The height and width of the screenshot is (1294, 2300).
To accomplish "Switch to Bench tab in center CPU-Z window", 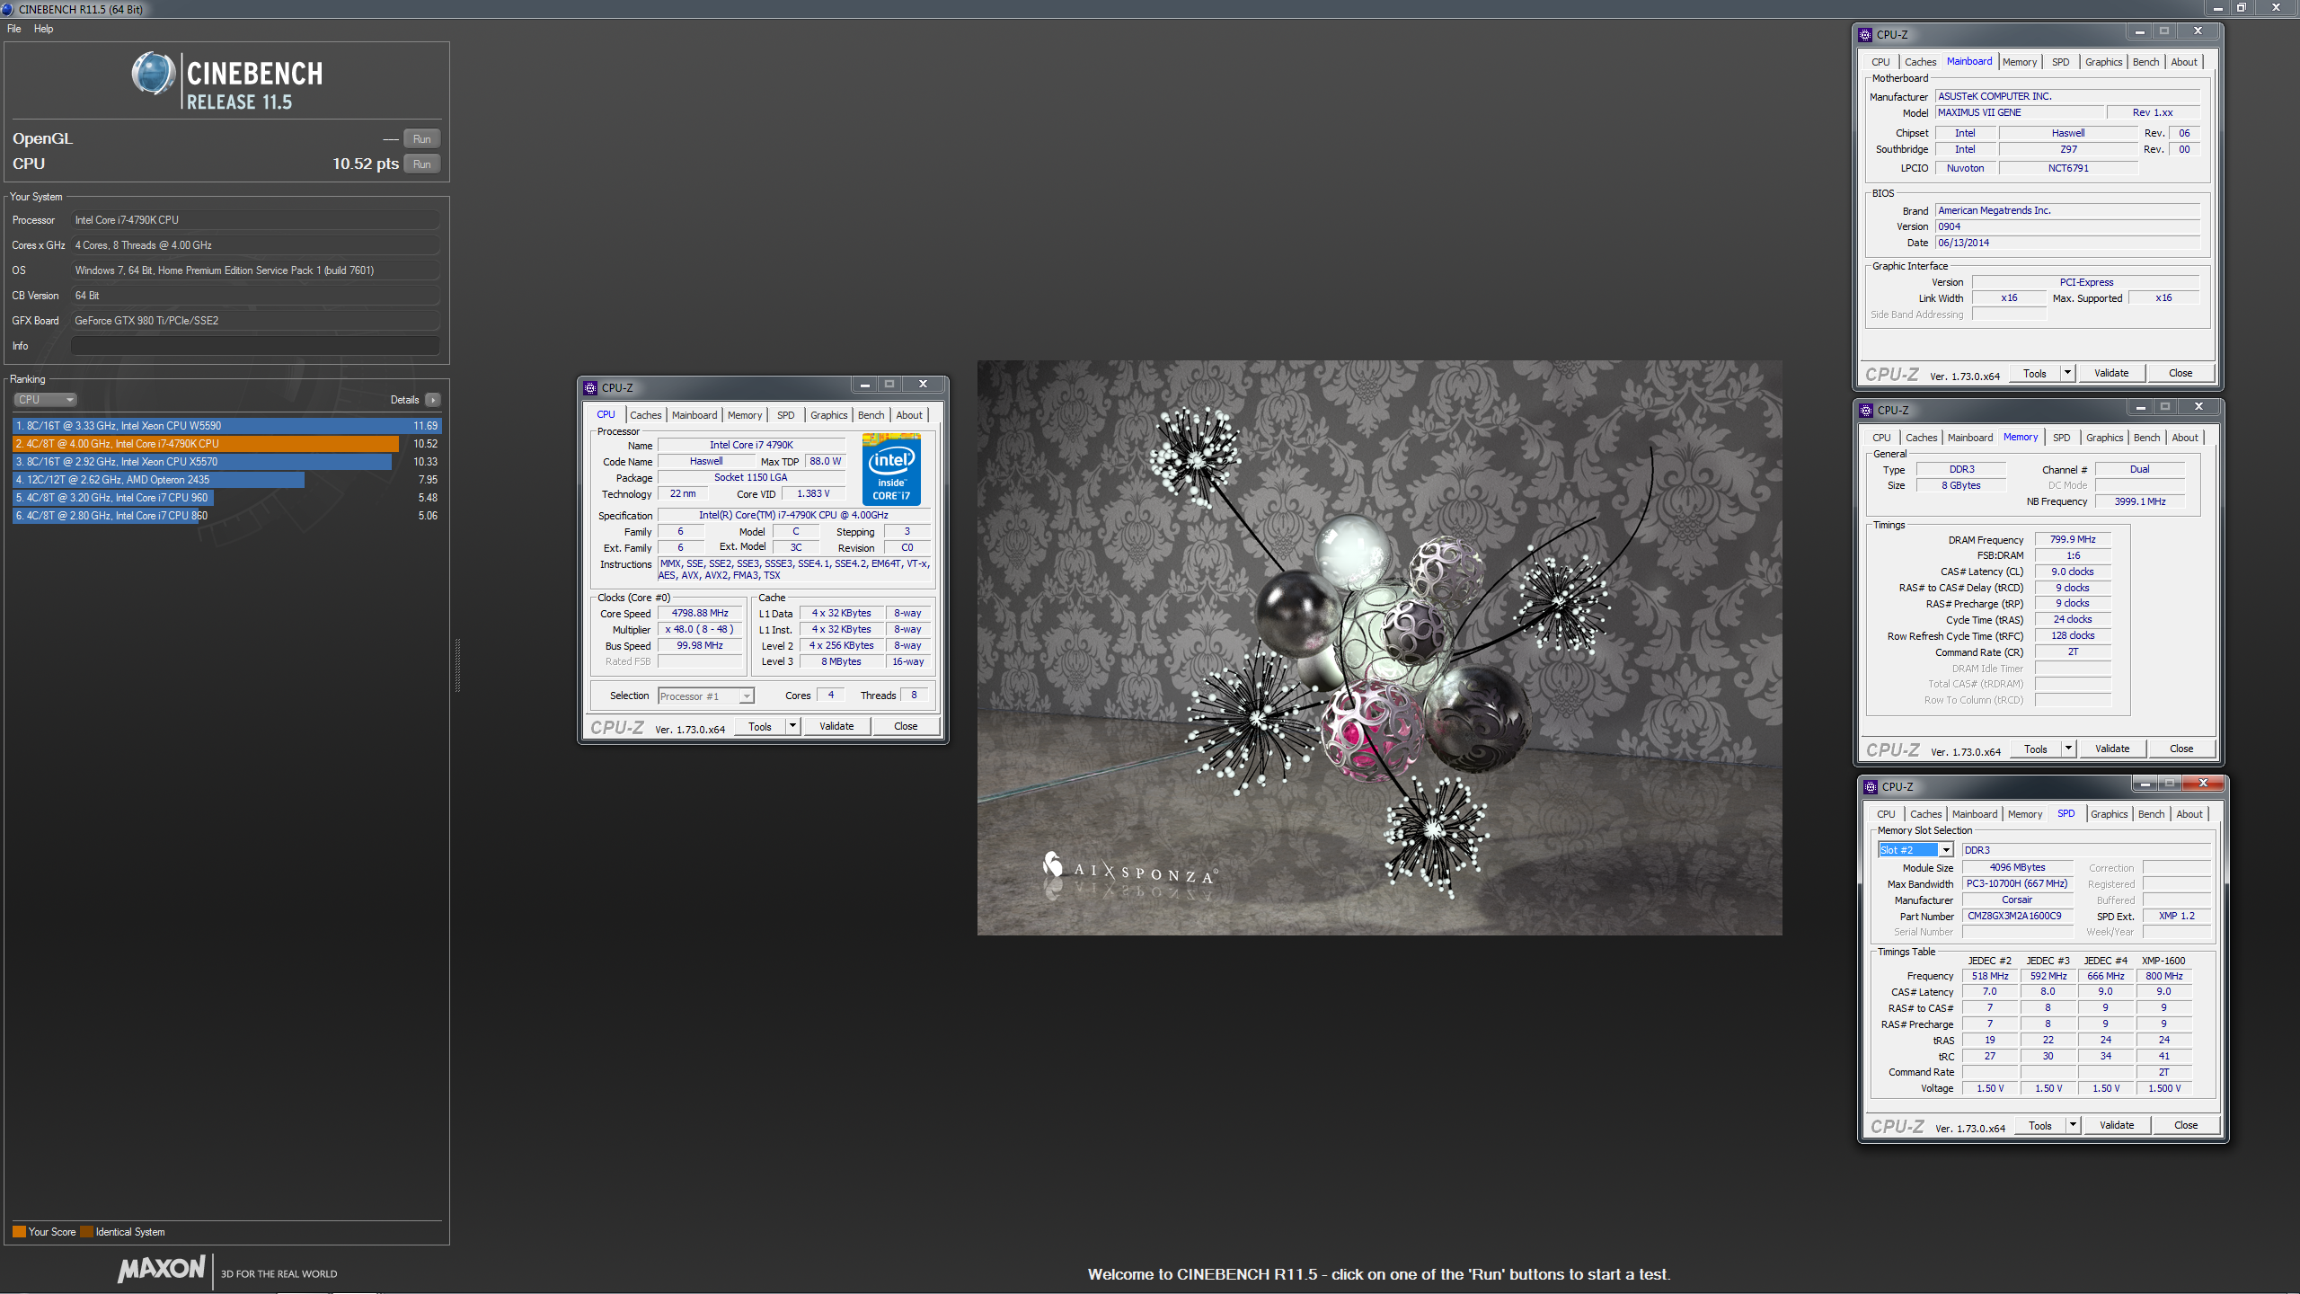I will tap(871, 415).
